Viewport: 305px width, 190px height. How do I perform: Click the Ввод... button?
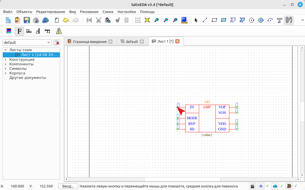(x=68, y=186)
